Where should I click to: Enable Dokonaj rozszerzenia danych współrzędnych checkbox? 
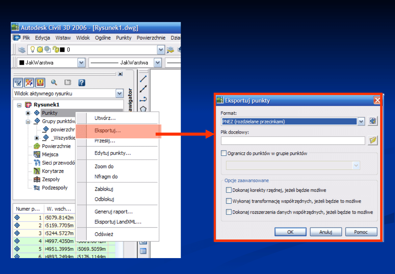229,212
